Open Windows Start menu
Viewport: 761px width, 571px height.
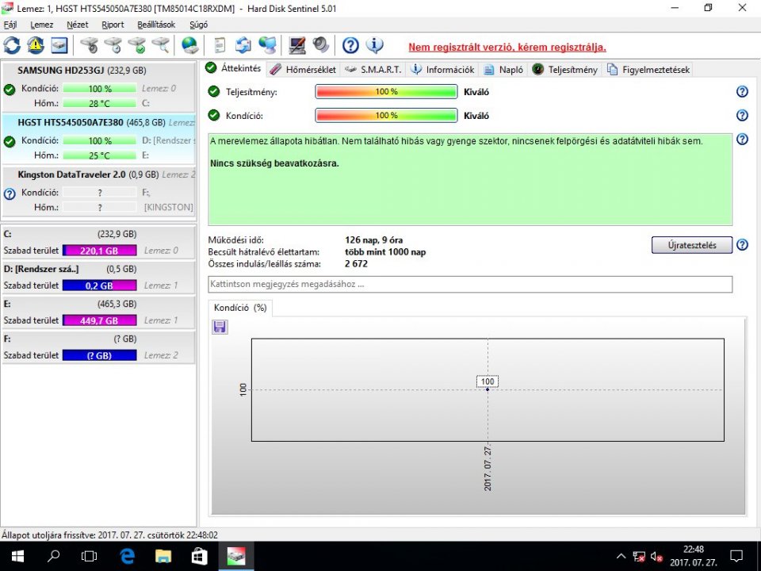(18, 557)
